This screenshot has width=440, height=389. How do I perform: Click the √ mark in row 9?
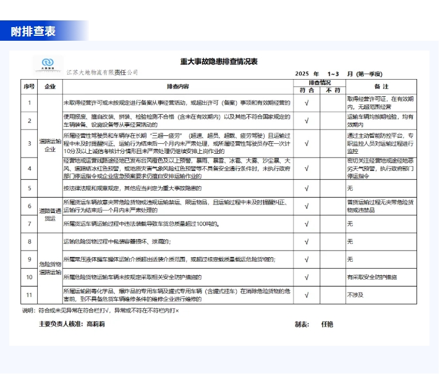[x=307, y=260]
